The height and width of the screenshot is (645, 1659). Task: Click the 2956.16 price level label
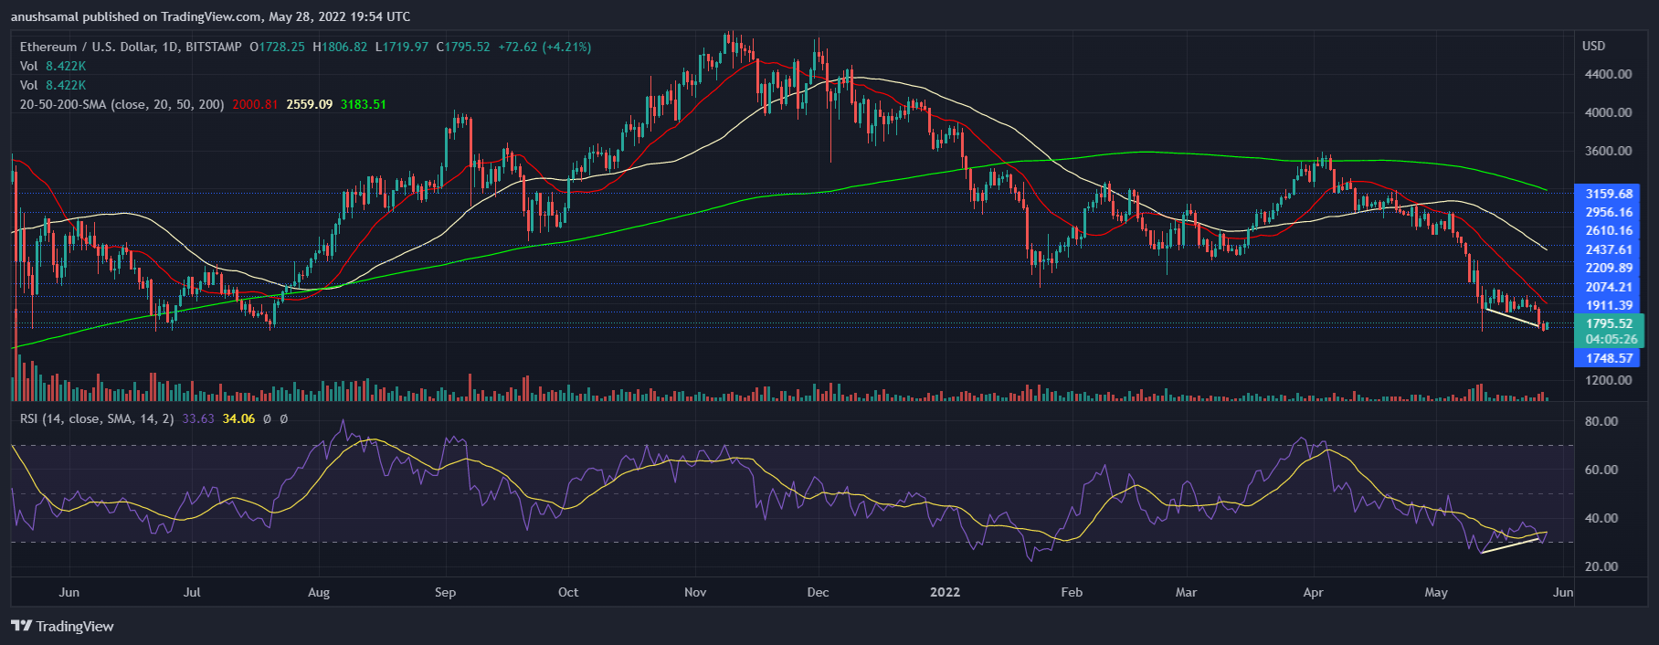coord(1609,212)
